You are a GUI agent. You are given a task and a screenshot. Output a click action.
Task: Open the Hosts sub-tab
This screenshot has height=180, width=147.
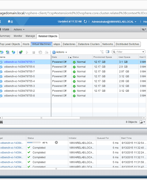coord(26,44)
